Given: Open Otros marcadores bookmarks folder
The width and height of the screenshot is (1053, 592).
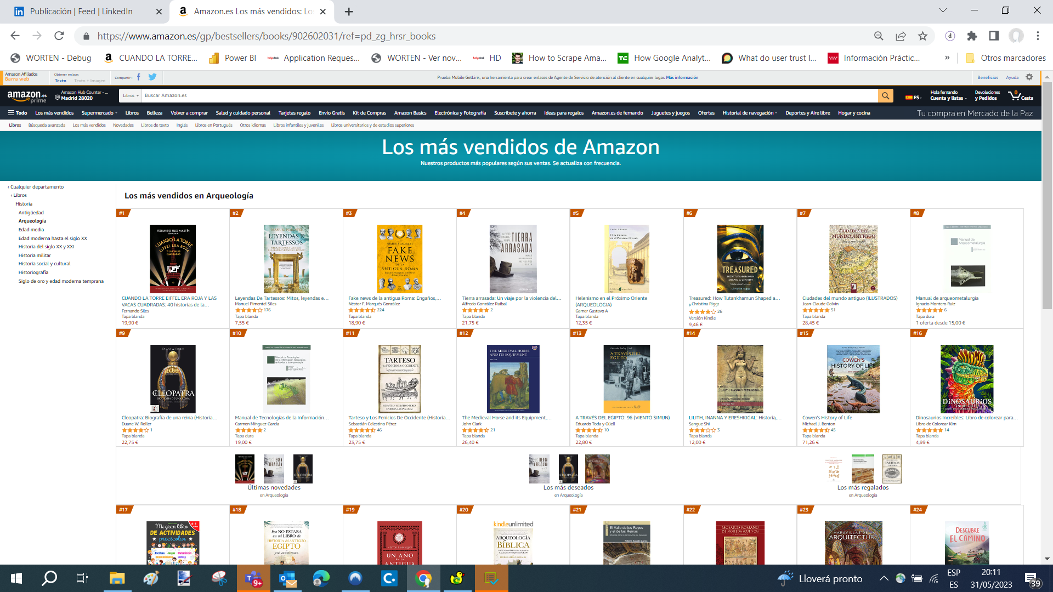Looking at the screenshot, I should [1005, 58].
